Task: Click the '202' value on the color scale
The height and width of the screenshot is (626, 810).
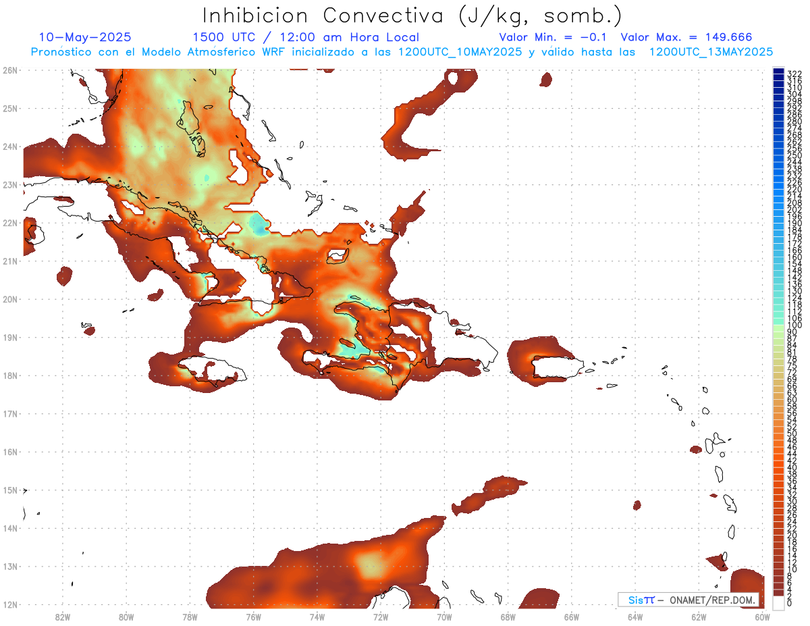Action: (x=794, y=209)
